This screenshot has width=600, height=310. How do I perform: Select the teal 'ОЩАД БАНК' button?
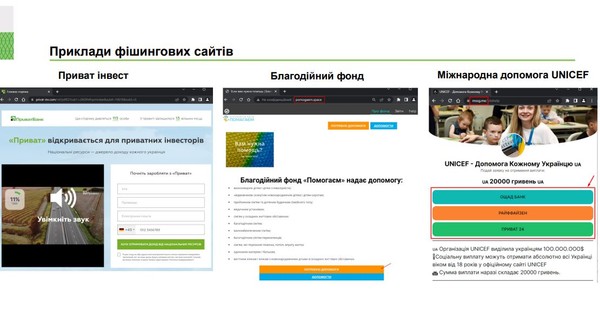[513, 197]
